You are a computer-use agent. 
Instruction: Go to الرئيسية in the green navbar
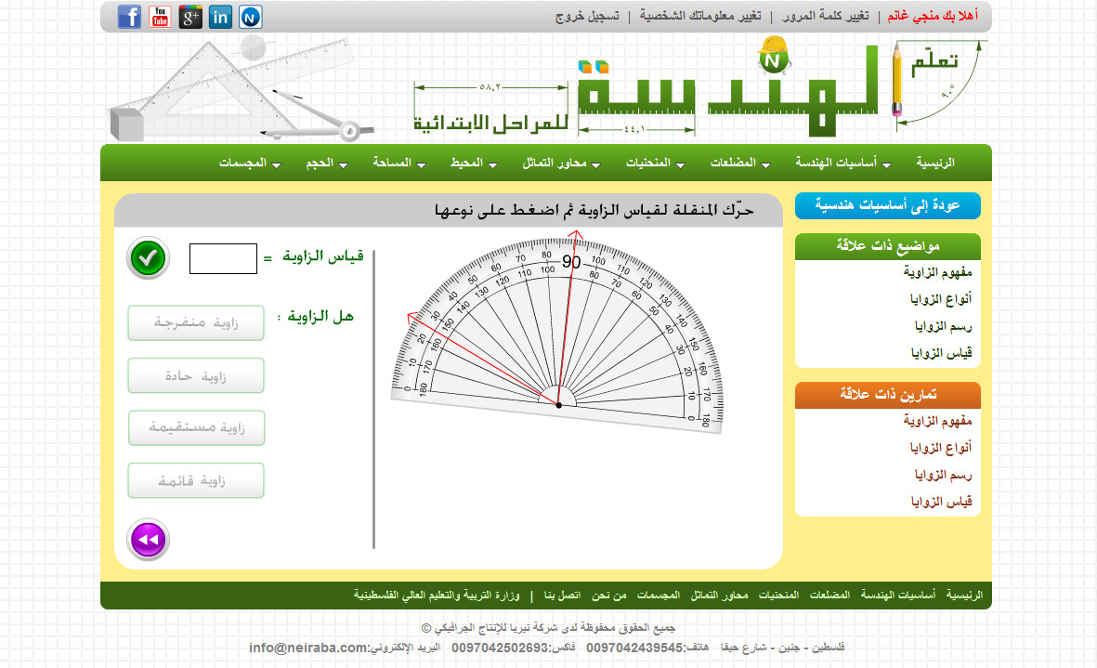(935, 164)
